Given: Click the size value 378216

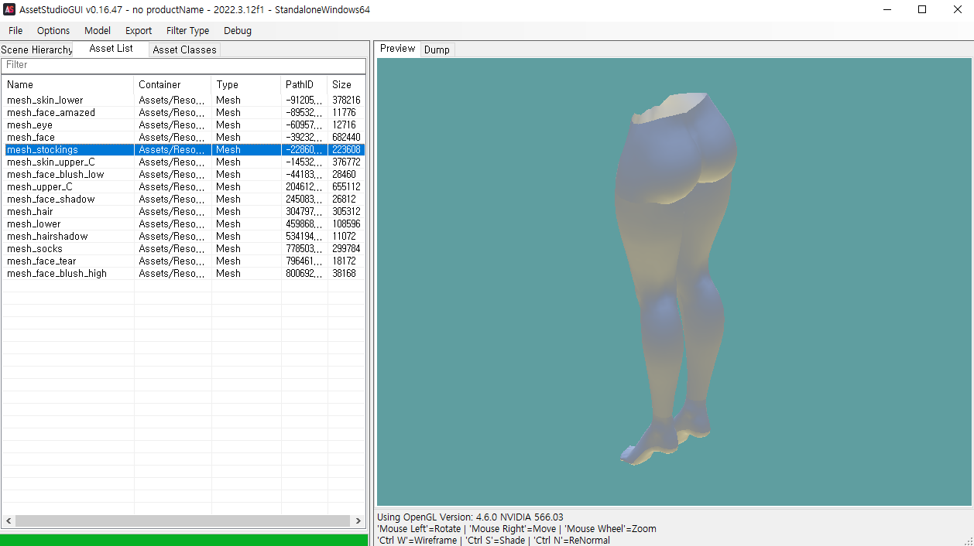Looking at the screenshot, I should coord(346,101).
